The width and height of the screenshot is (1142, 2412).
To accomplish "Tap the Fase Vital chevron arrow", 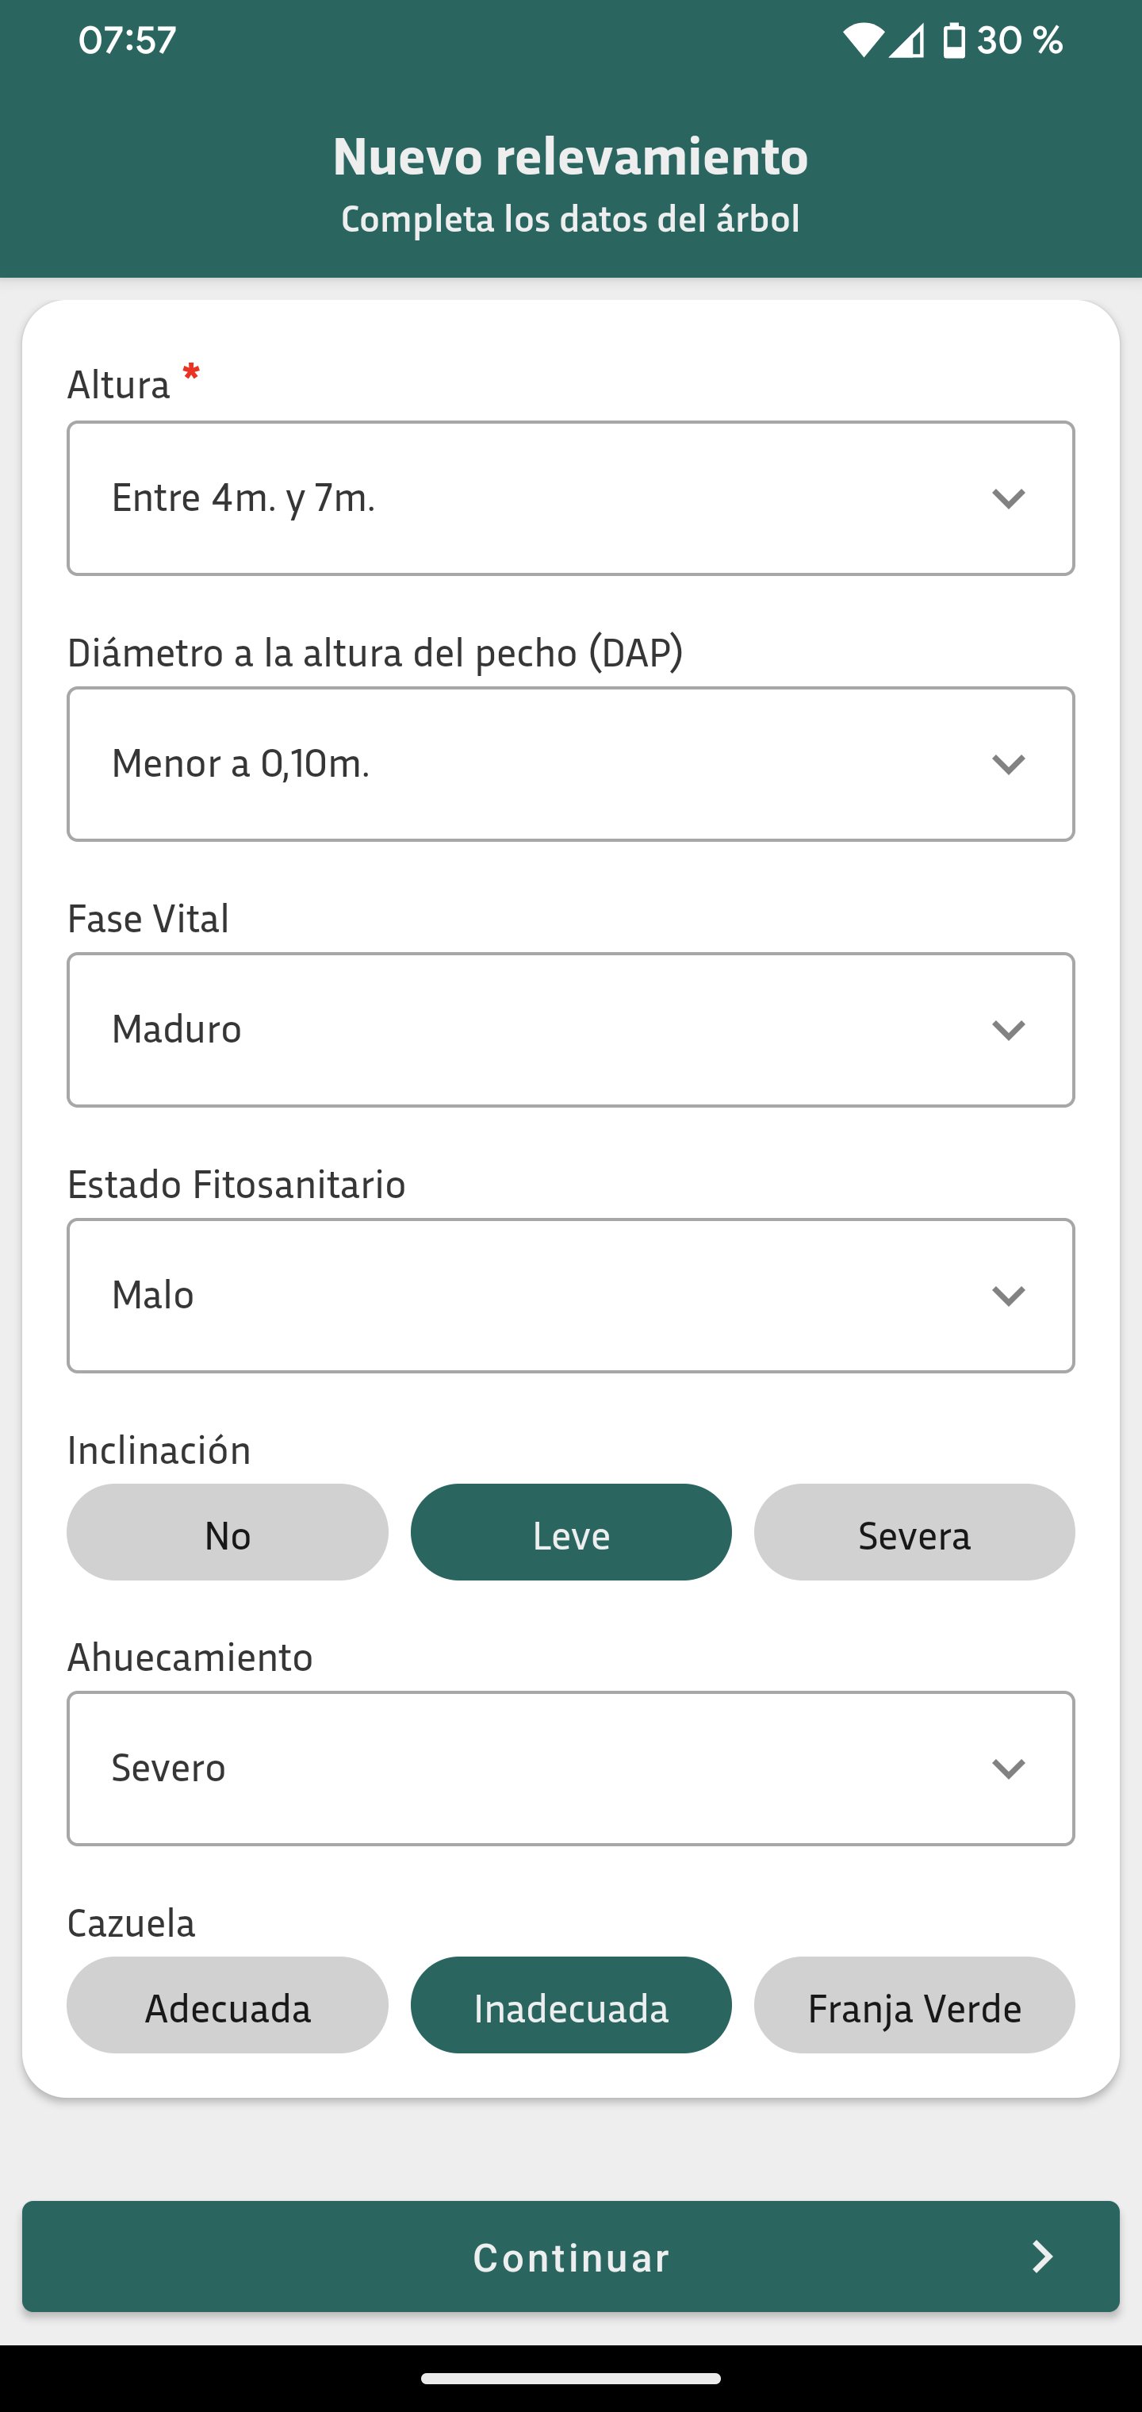I will pos(1007,1030).
